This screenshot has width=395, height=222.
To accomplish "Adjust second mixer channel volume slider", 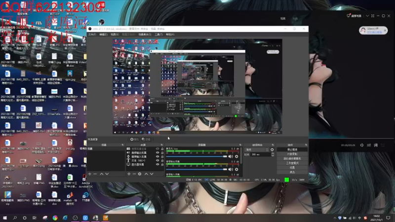I will (196, 169).
